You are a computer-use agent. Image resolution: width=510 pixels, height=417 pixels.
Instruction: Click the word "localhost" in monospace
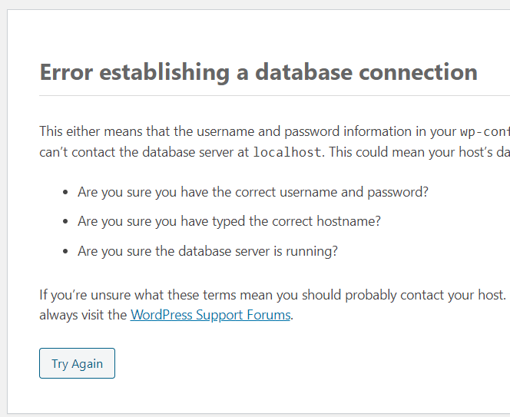tap(286, 151)
